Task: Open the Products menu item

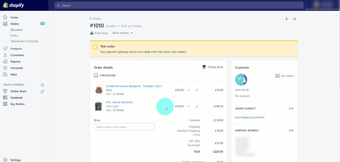Action: (16, 49)
